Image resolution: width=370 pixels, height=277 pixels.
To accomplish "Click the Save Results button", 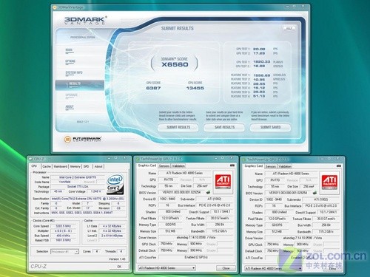I will tap(224, 127).
